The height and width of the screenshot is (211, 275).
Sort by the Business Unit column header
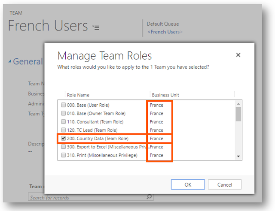[165, 95]
